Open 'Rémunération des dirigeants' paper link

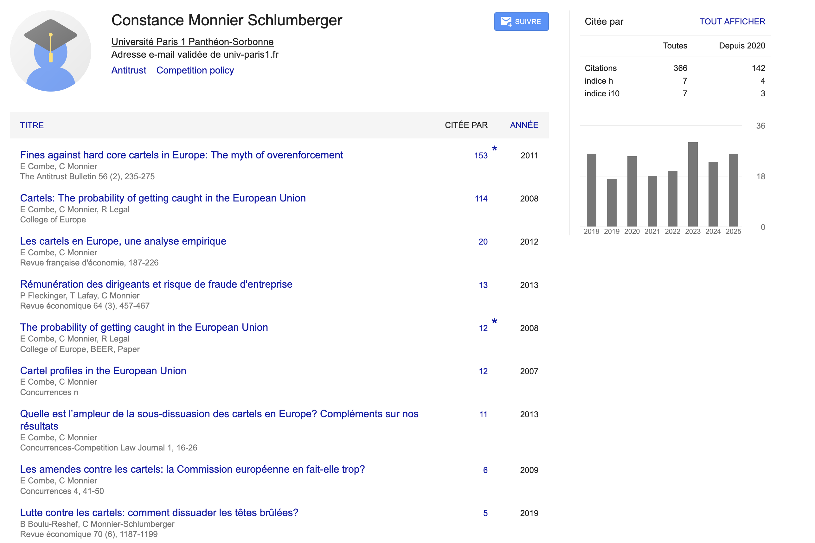(156, 284)
